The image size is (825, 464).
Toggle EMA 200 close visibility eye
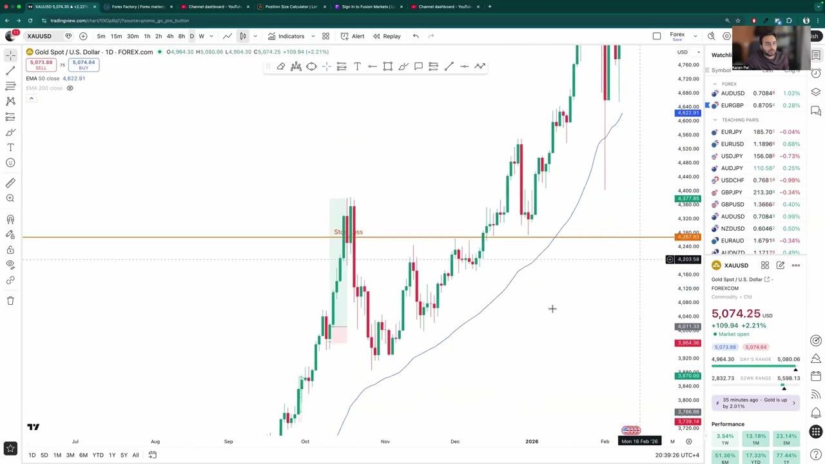[x=70, y=88]
